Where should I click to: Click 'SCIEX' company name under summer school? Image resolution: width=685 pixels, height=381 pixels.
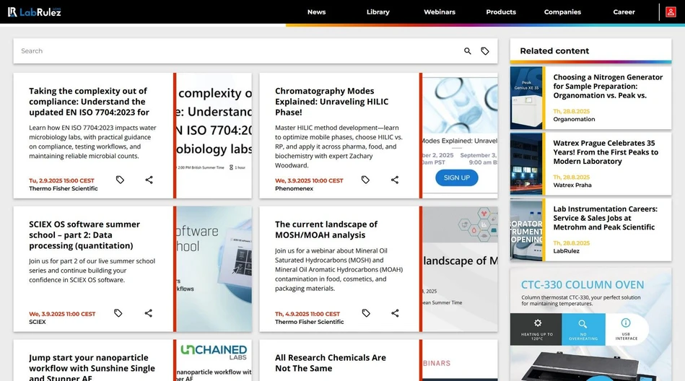[37, 322]
